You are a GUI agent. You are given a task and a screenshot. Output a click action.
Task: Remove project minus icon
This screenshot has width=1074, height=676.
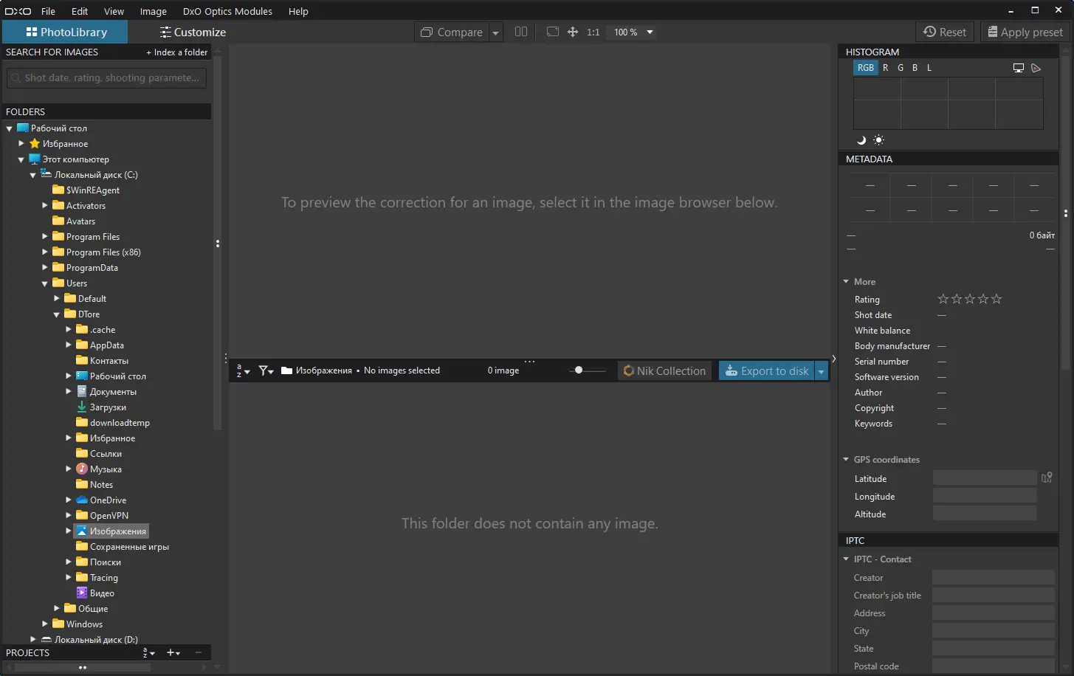tap(199, 652)
